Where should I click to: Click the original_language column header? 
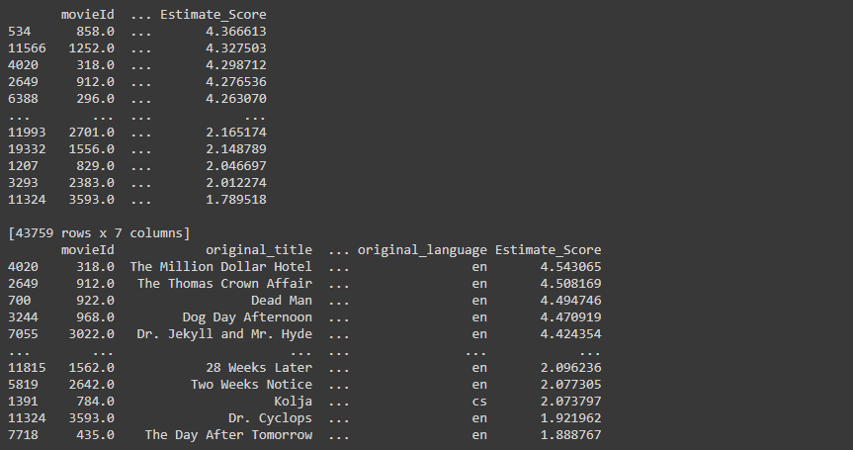[422, 250]
